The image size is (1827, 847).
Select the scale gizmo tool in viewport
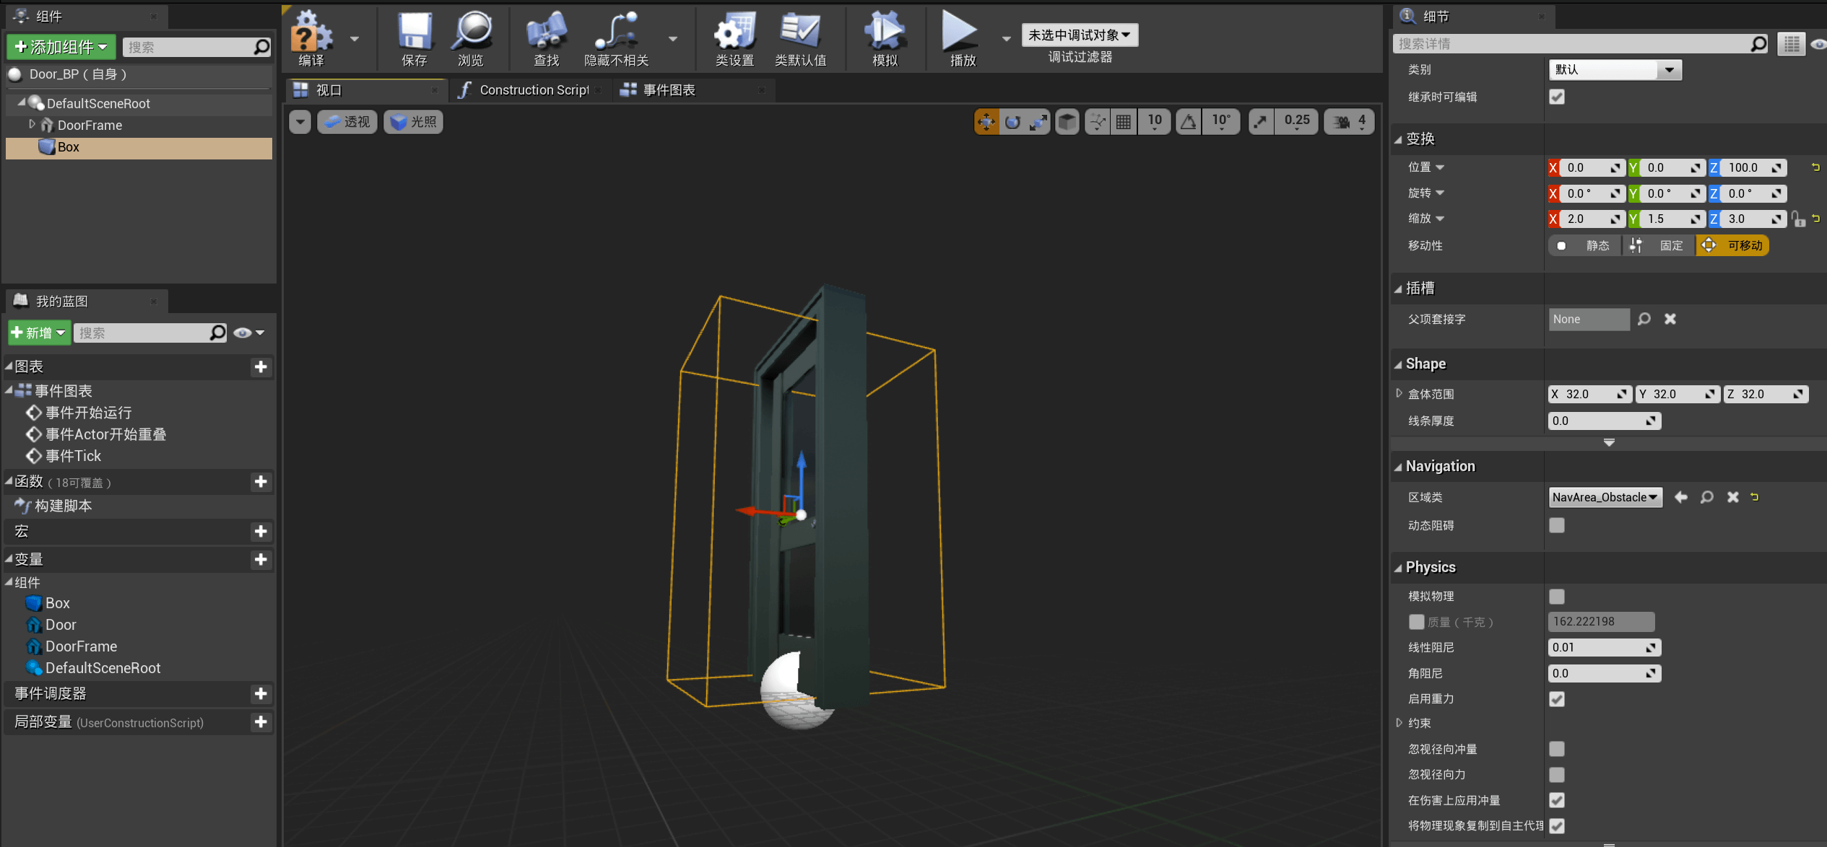(1038, 122)
